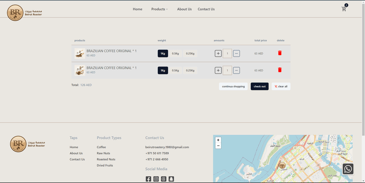Select 0.5Kg weight for first product
This screenshot has height=183, width=365.
[175, 53]
